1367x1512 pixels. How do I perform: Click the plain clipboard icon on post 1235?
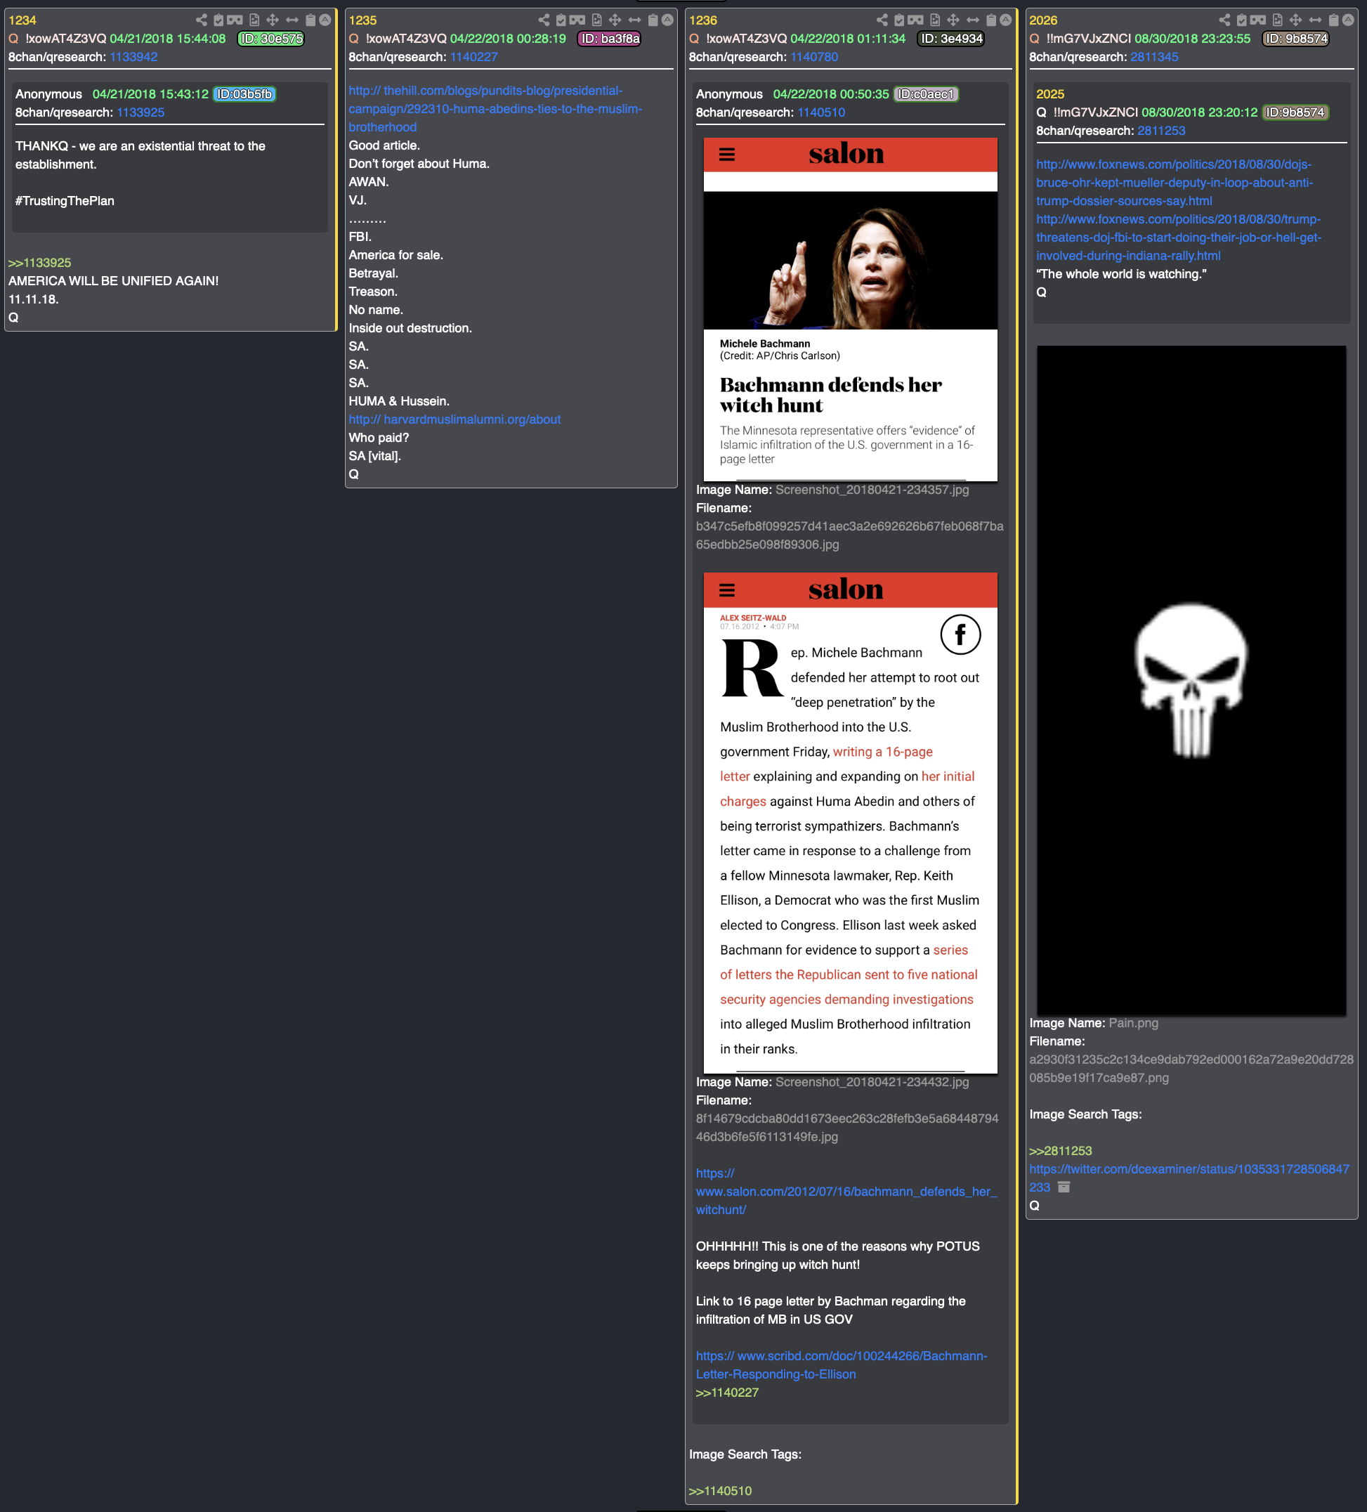point(653,20)
